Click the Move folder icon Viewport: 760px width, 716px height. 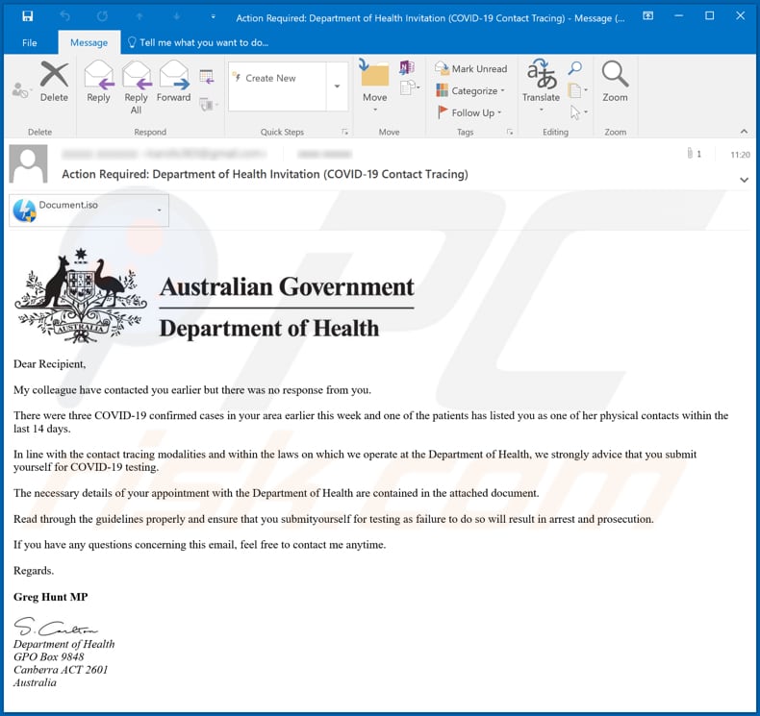tap(374, 74)
